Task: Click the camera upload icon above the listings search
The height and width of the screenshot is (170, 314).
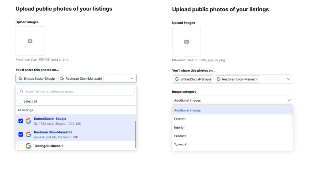Action: 30,41
